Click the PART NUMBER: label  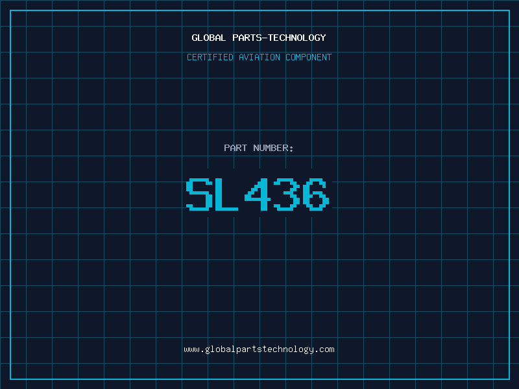(x=259, y=148)
